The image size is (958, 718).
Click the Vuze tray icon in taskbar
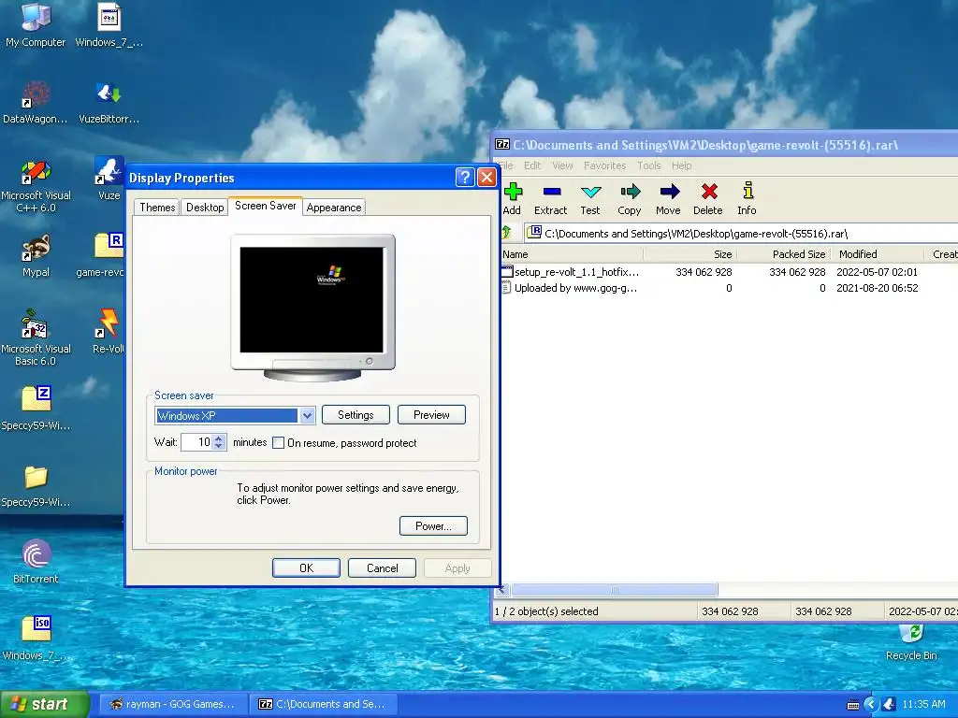point(889,704)
